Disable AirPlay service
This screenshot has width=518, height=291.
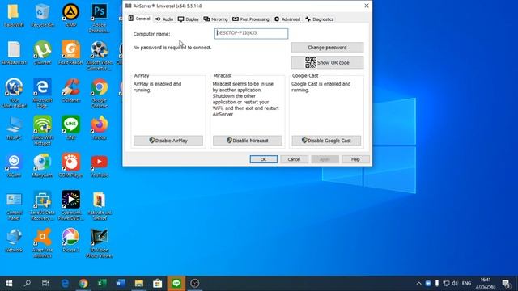168,141
